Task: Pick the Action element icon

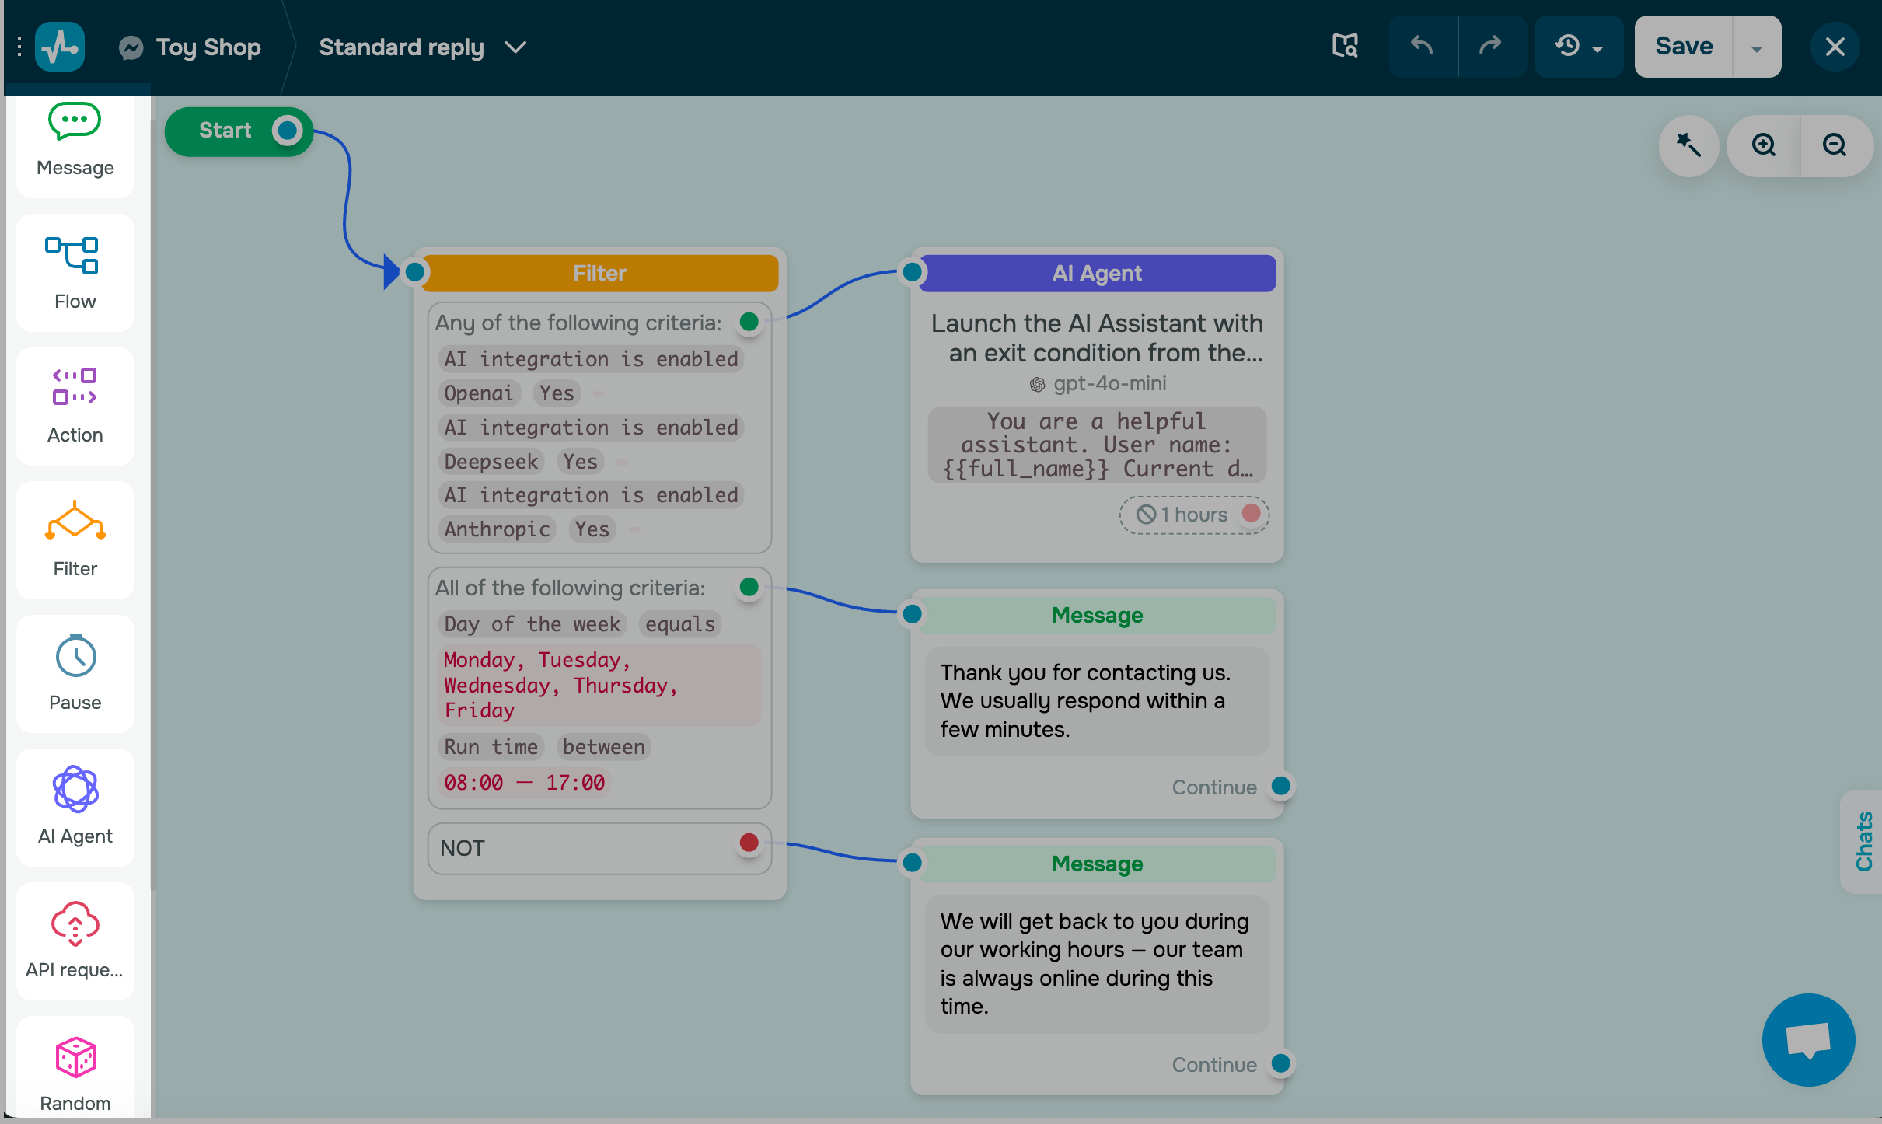Action: (75, 387)
